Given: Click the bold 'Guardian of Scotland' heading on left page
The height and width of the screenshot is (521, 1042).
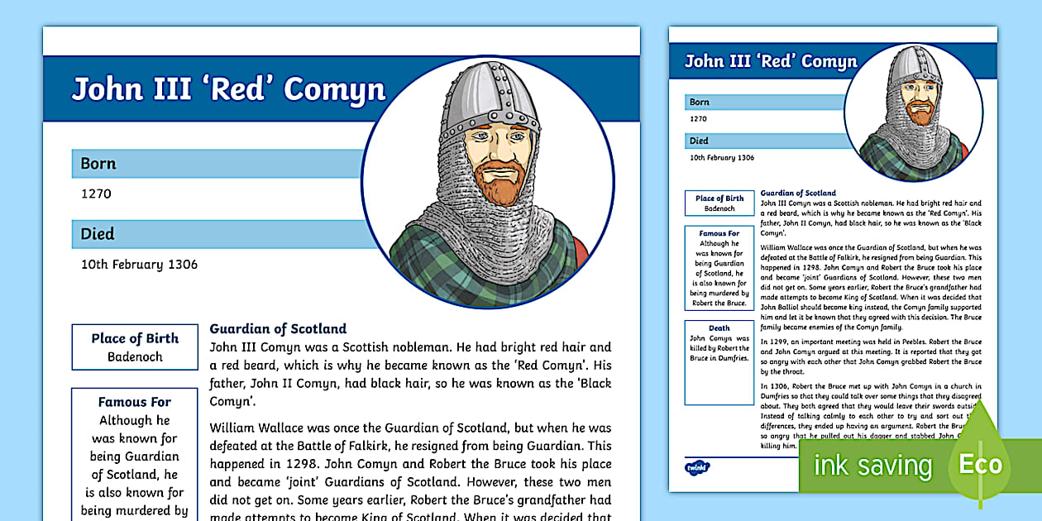Looking at the screenshot, I should tap(278, 328).
